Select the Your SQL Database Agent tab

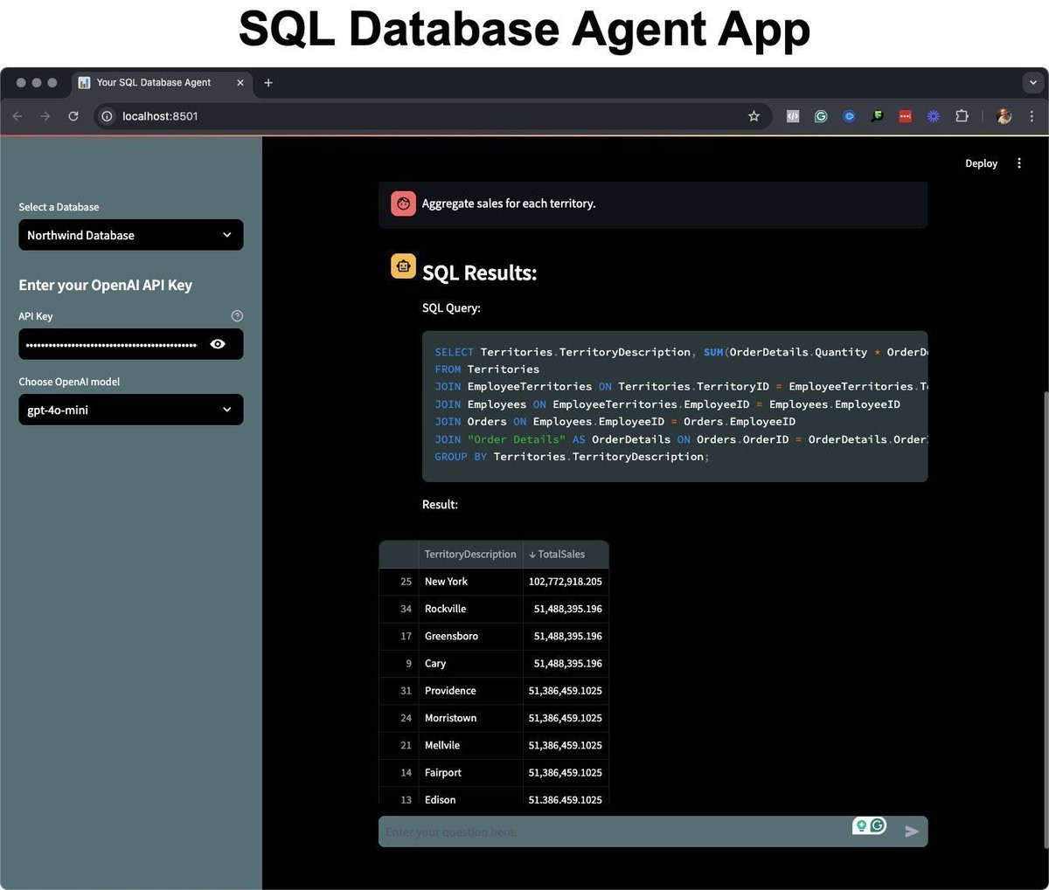154,83
